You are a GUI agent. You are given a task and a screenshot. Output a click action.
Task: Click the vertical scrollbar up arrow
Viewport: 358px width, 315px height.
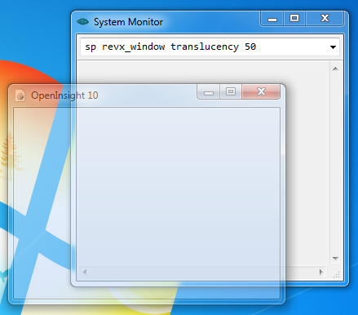pos(335,69)
